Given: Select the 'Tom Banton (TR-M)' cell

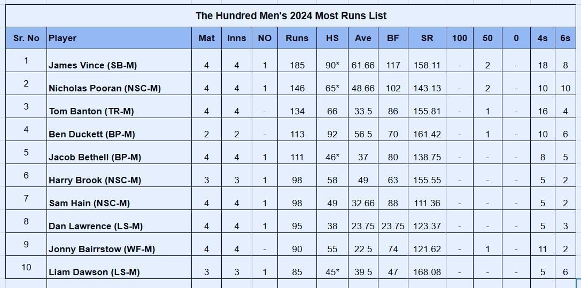Looking at the screenshot, I should 91,111.
